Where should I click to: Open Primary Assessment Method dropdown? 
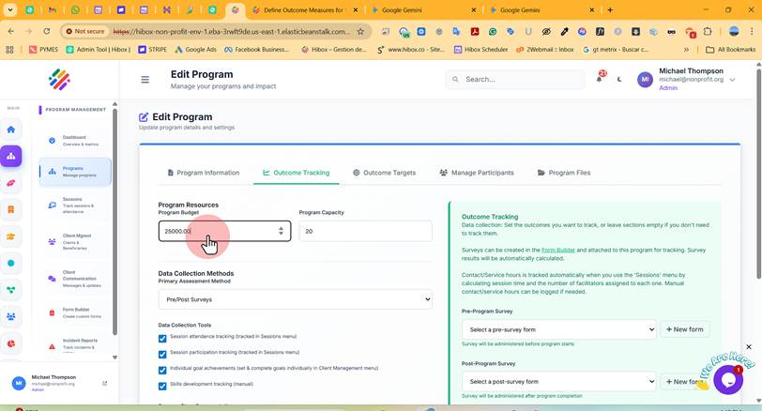coord(295,299)
